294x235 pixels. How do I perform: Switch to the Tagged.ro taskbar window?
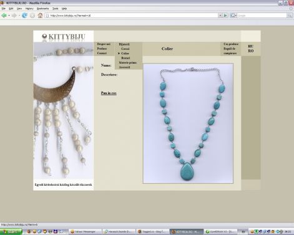click(x=153, y=231)
